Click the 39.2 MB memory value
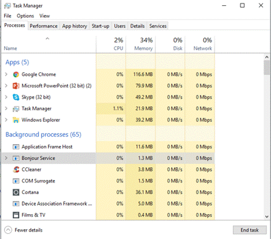 (x=144, y=120)
